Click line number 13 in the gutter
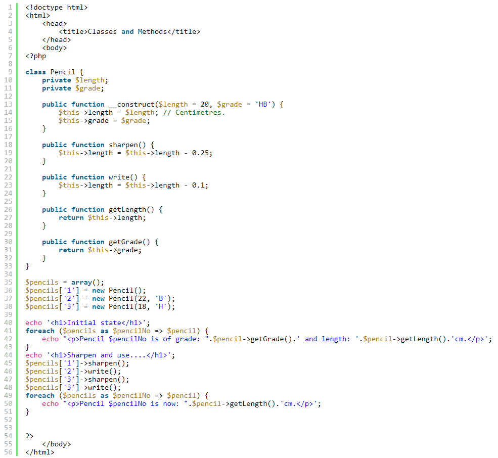Screen dimensions: 498x458 point(8,104)
